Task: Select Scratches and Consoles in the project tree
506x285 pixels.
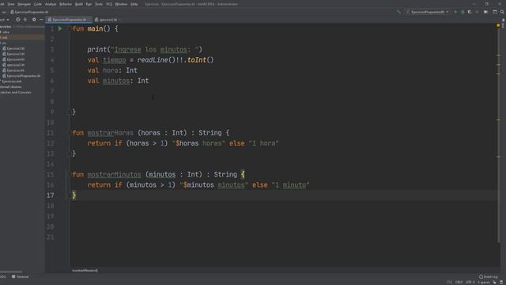Action: coord(16,93)
